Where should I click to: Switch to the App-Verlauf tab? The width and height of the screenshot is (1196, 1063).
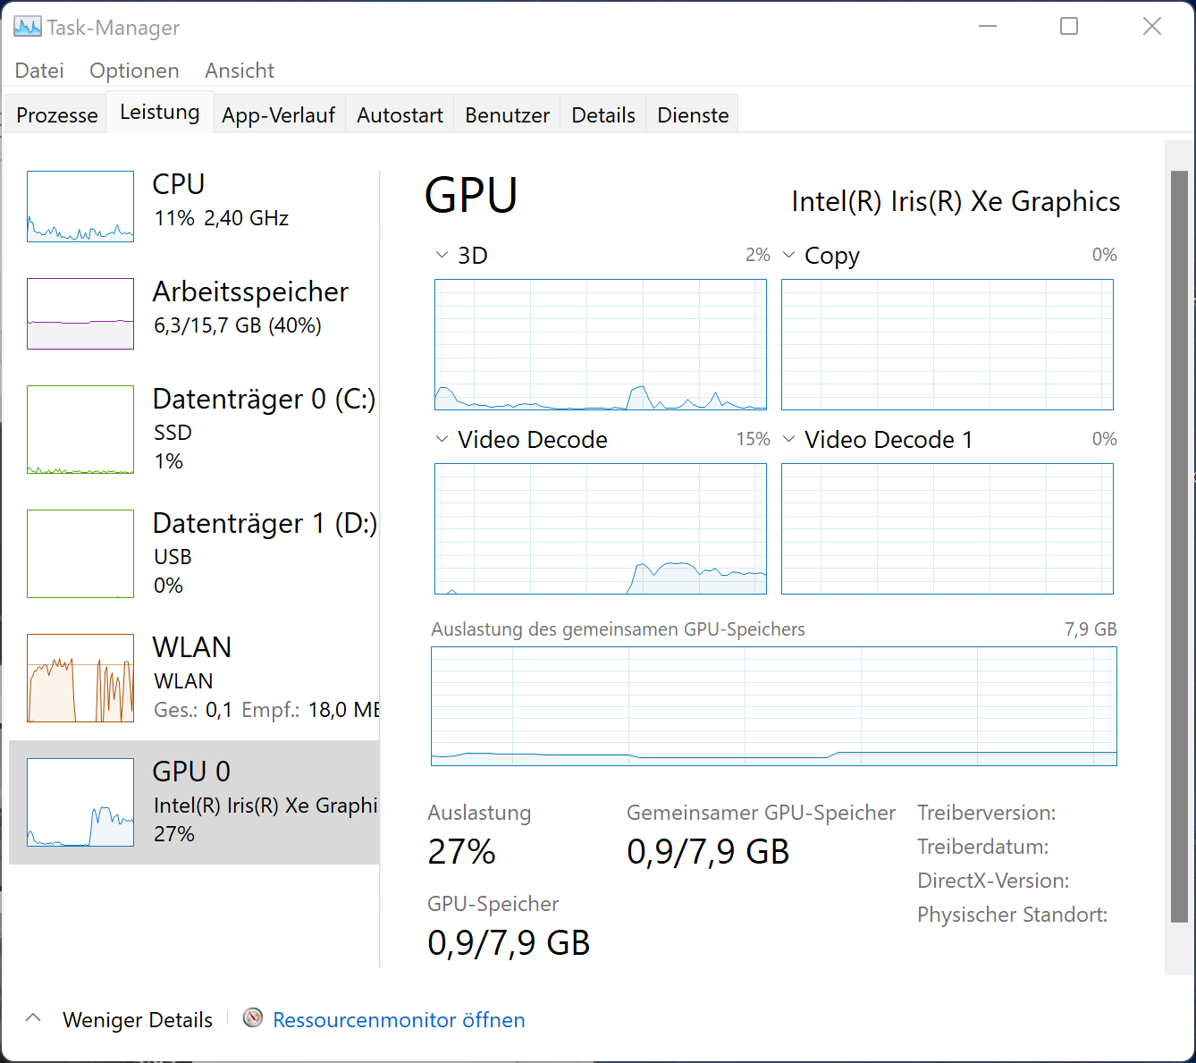pyautogui.click(x=279, y=115)
